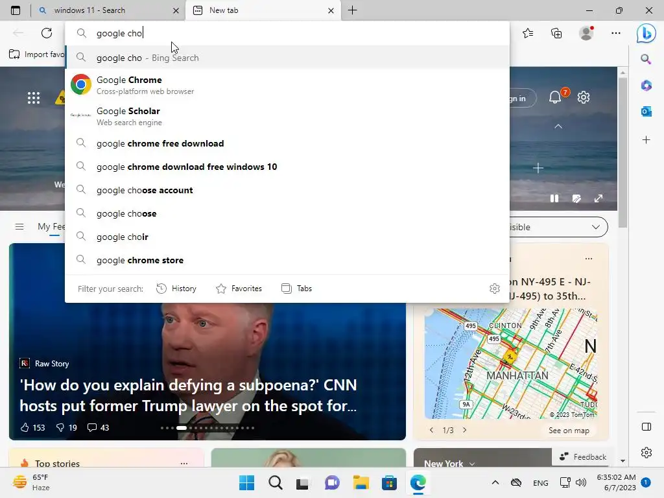Viewport: 664px width, 498px height.
Task: Open Microsoft Store from the taskbar
Action: tap(389, 482)
